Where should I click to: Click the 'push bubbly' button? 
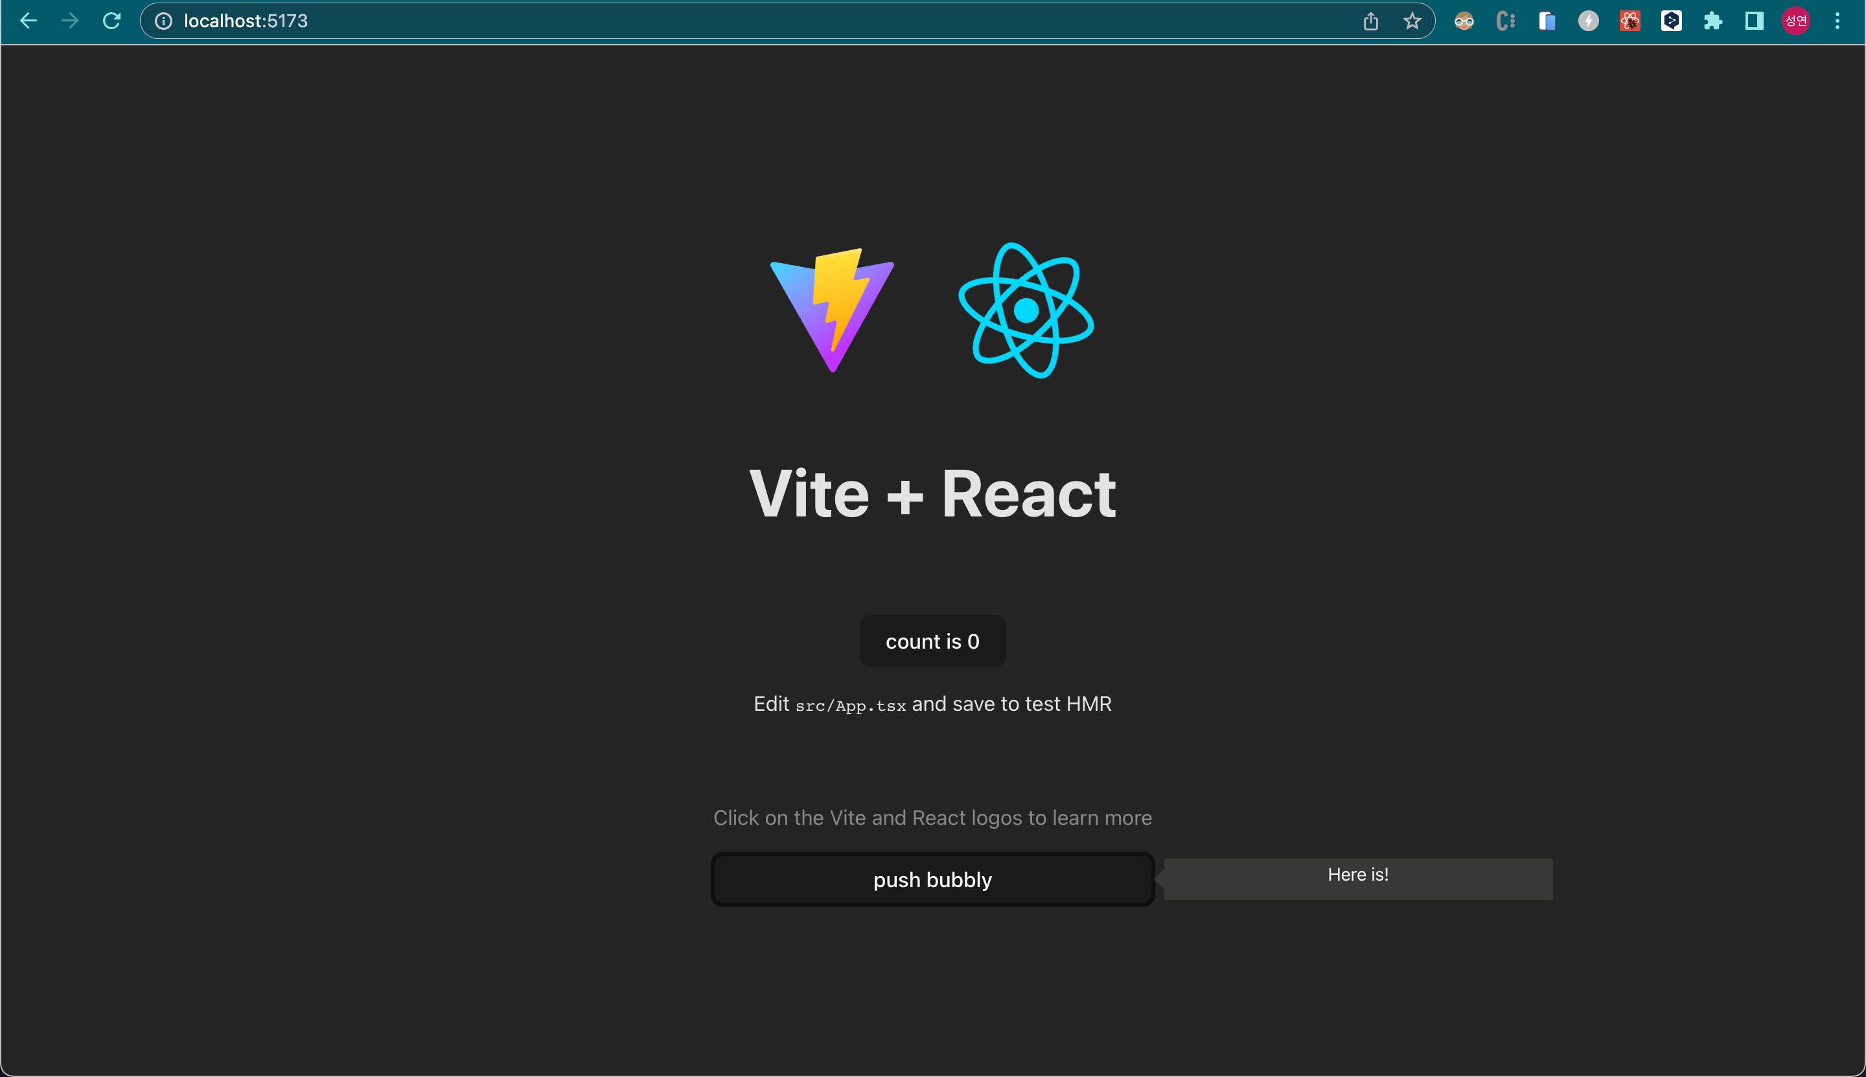[x=932, y=879]
